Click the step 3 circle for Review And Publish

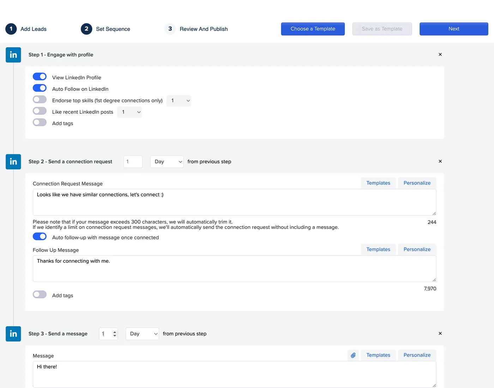(170, 29)
